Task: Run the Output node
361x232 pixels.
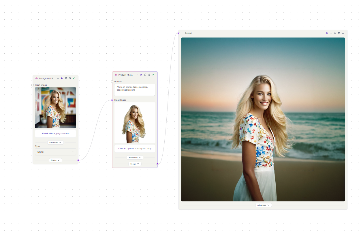Action: (327, 33)
